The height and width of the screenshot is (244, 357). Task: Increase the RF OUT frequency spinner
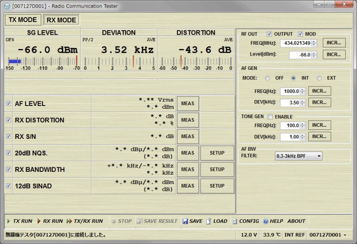pos(314,41)
